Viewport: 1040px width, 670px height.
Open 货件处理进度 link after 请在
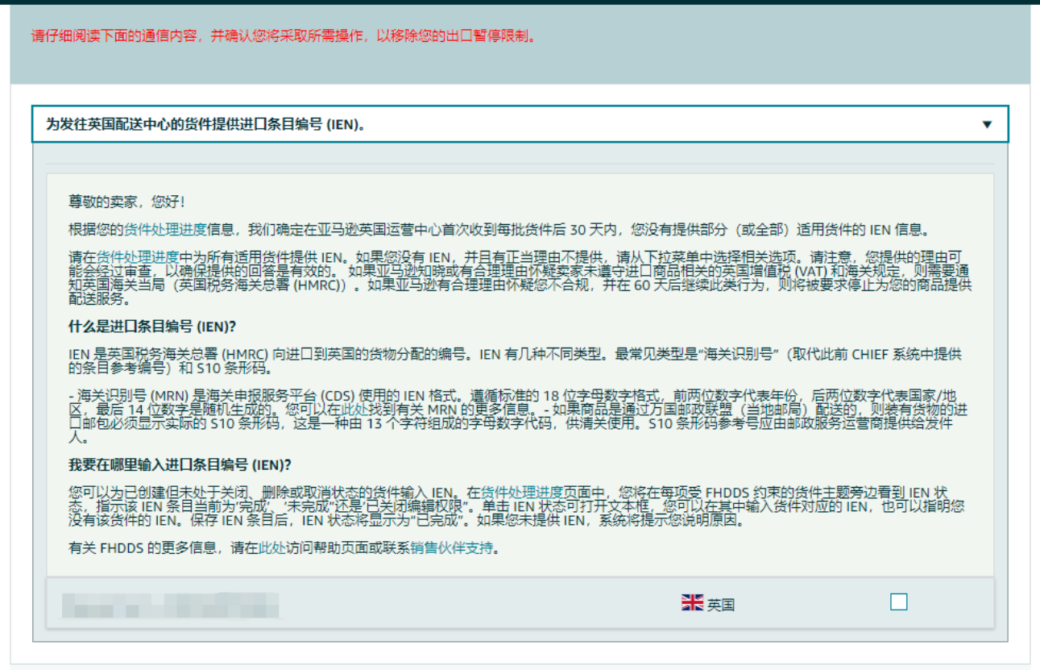click(x=139, y=257)
